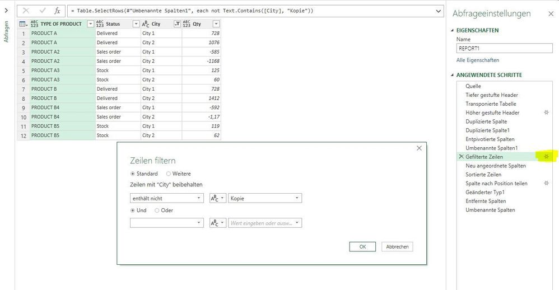Click the table icon in the header corner
The height and width of the screenshot is (290, 559).
[23, 24]
